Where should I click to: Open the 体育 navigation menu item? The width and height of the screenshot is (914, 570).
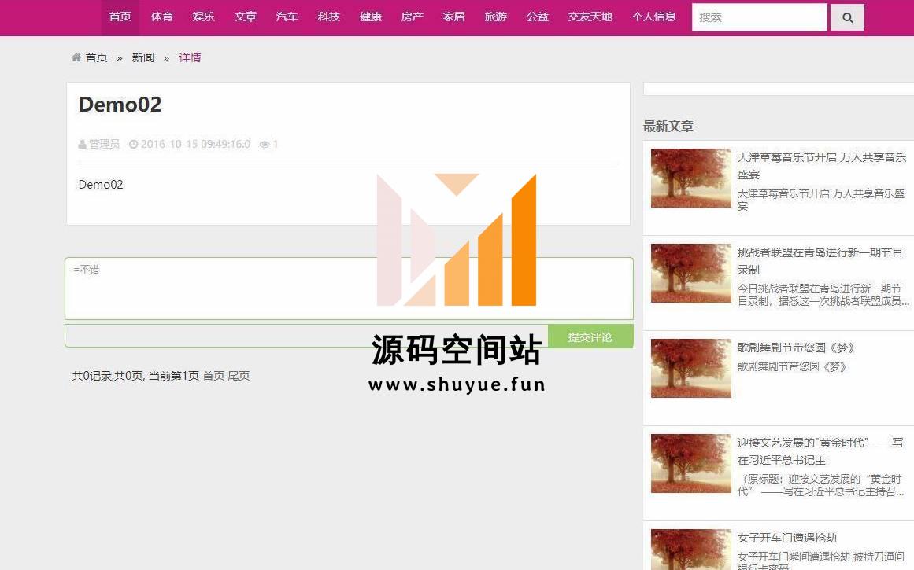pos(161,17)
